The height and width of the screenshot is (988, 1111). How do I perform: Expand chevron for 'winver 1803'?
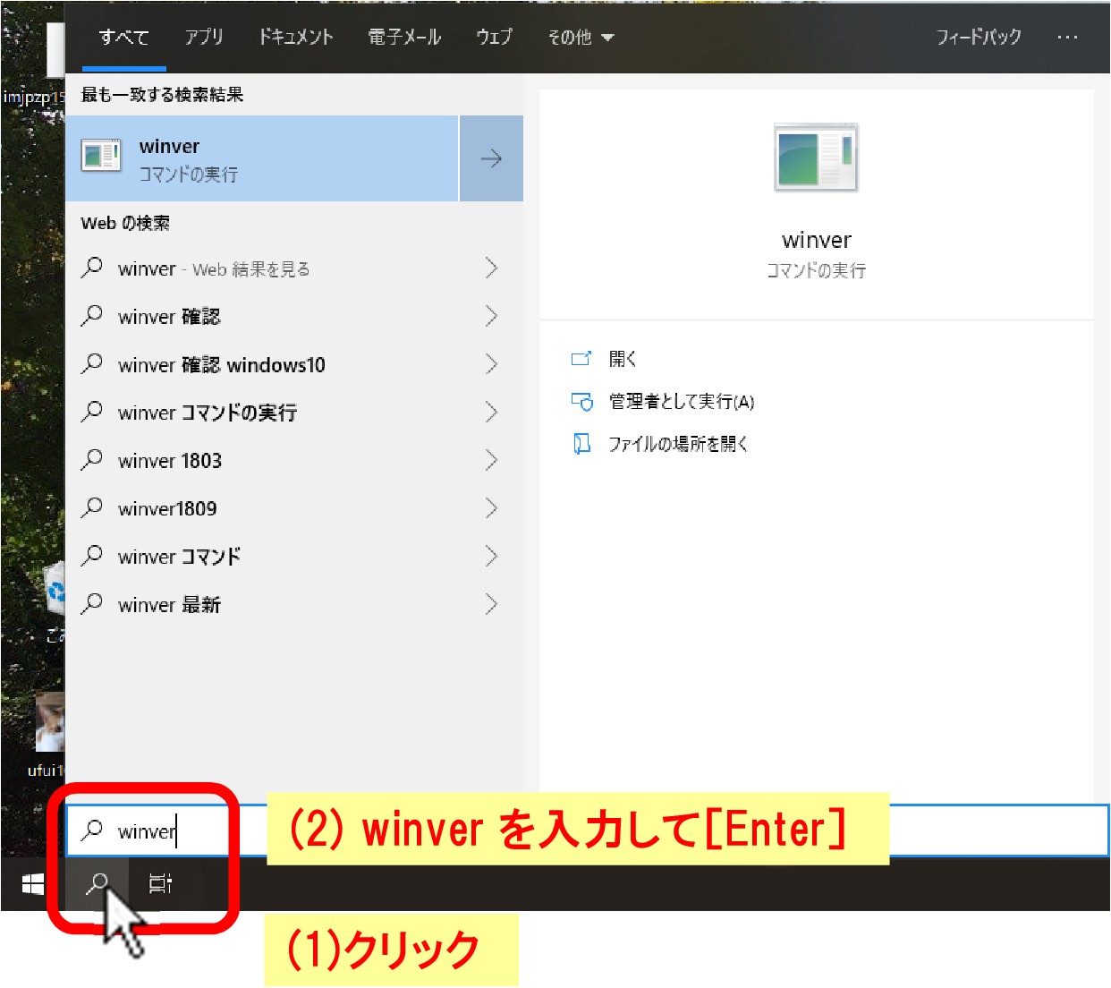click(491, 460)
